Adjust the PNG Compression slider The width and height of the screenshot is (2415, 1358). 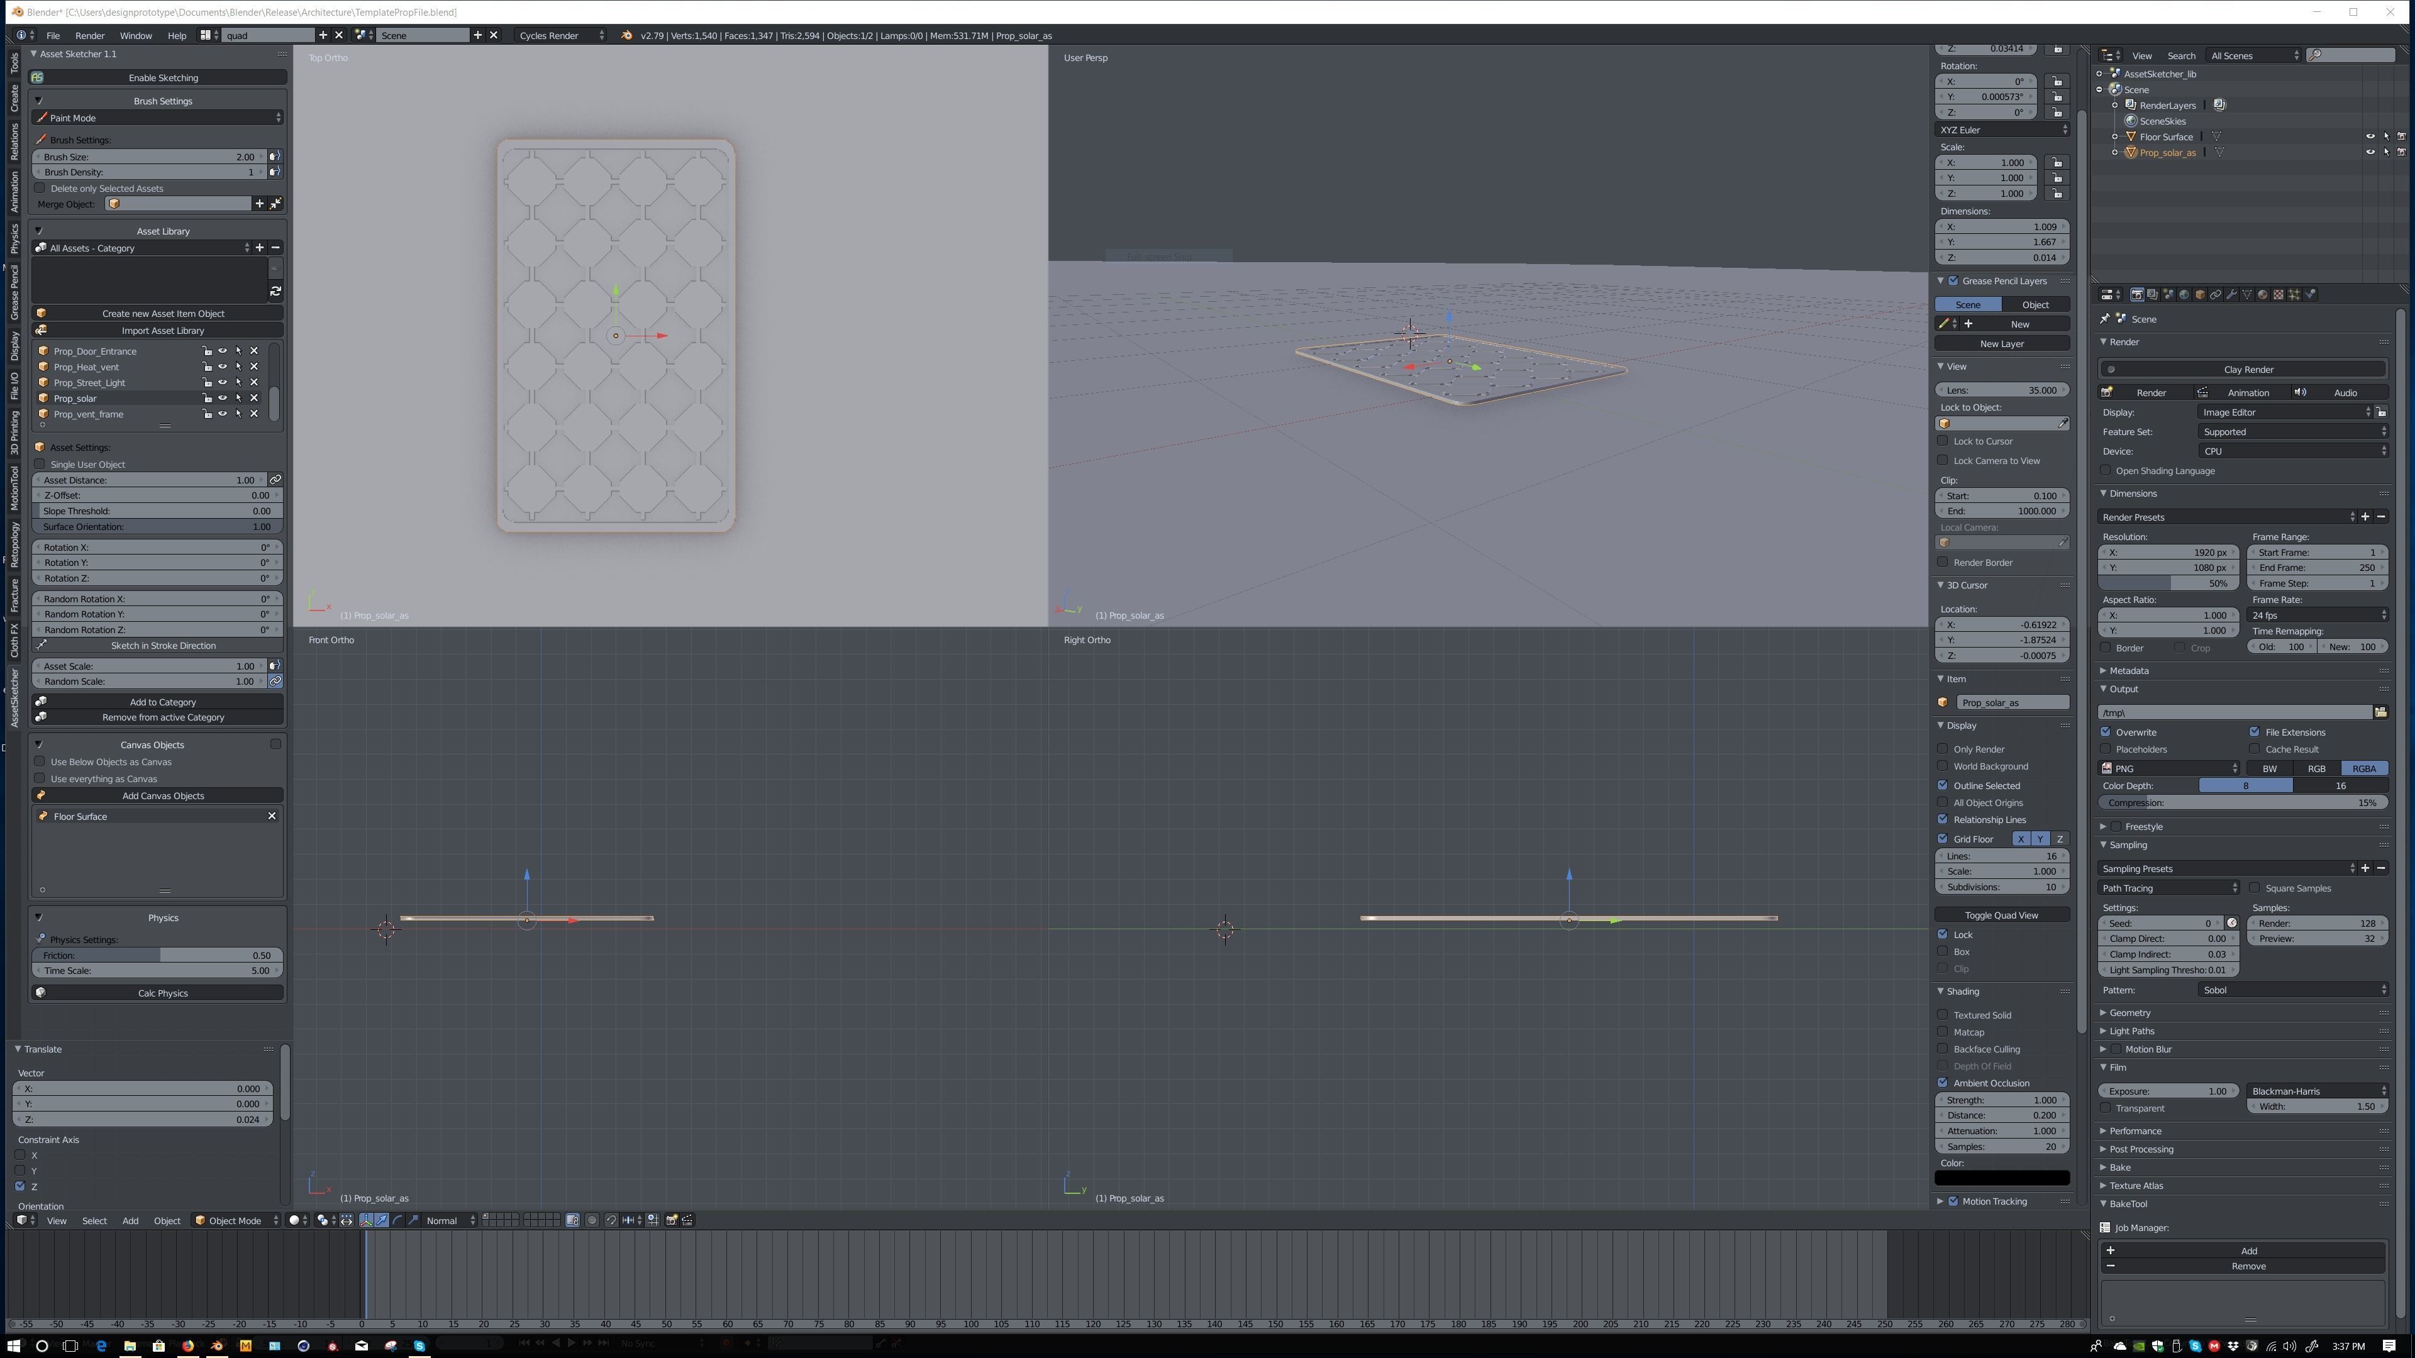[x=2243, y=803]
